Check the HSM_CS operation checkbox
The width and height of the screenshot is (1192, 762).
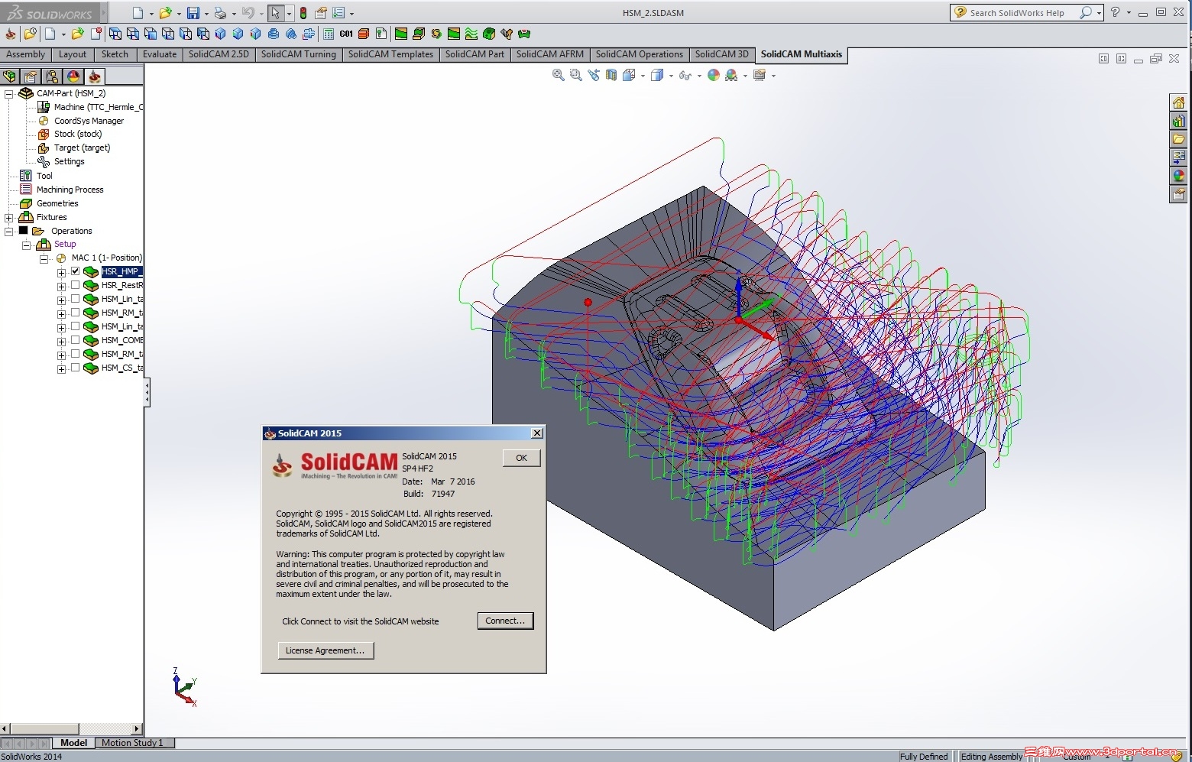(76, 368)
